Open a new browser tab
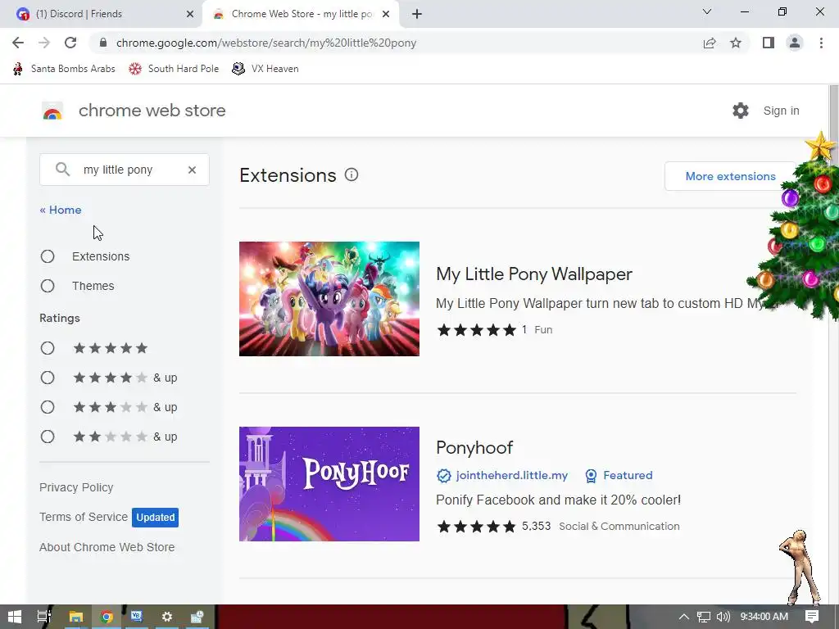This screenshot has height=629, width=839. click(x=417, y=14)
